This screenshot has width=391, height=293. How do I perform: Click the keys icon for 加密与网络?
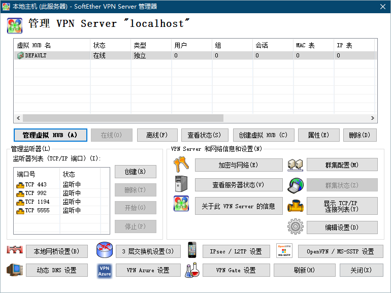[181, 165]
